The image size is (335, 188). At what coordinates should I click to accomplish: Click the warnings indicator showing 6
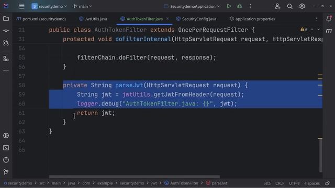(304, 29)
